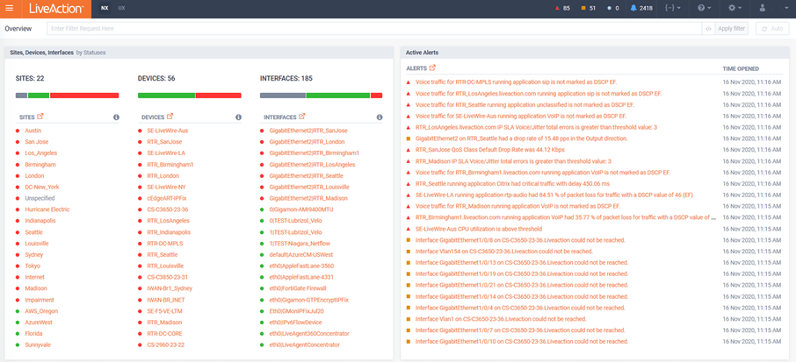Viewport: 796px width, 362px height.
Task: Open interface eth0|FortiGate Firewall
Action: (x=298, y=288)
